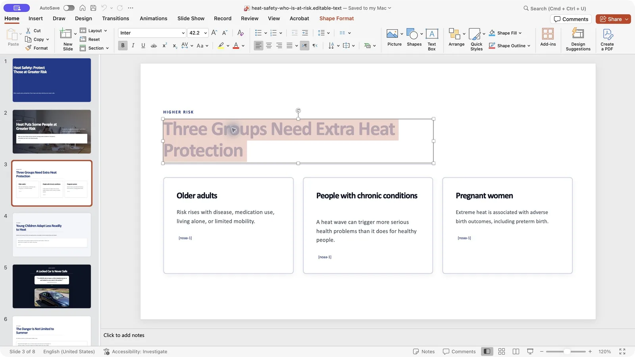The width and height of the screenshot is (635, 357).
Task: Select slide 5 thumbnail
Action: click(52, 286)
